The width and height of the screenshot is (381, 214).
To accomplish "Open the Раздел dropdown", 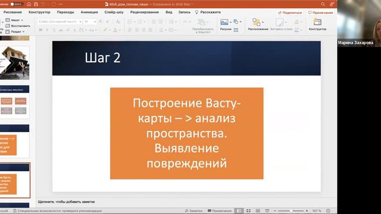I will point(15,32).
